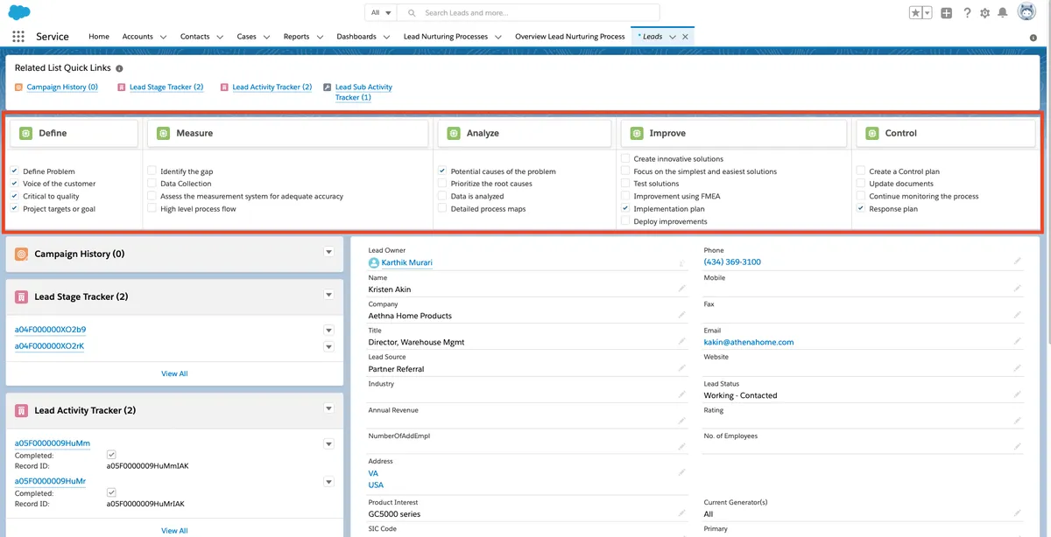This screenshot has width=1051, height=537.
Task: Click the Improve stage icon
Action: [637, 133]
